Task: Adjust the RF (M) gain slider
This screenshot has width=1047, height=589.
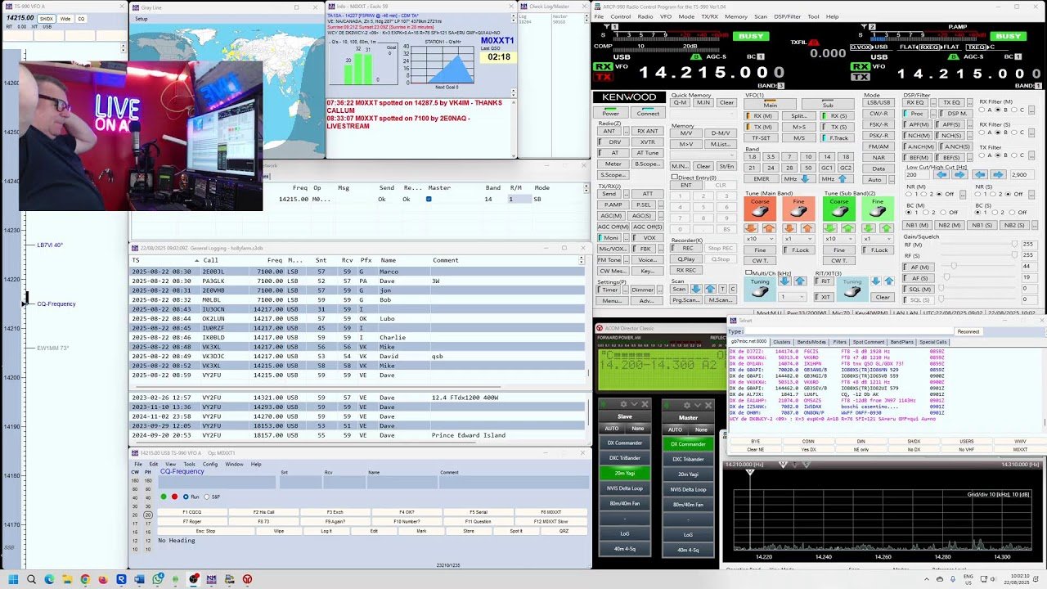Action: click(1014, 245)
